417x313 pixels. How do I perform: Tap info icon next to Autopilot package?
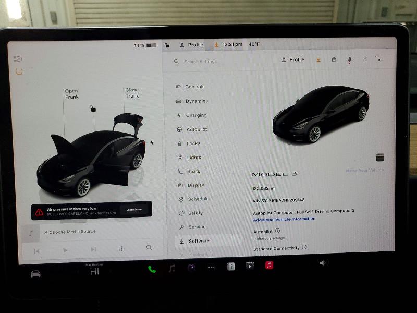[277, 231]
